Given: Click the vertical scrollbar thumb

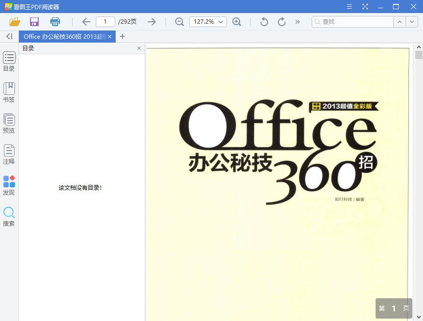Looking at the screenshot, I should (419, 55).
